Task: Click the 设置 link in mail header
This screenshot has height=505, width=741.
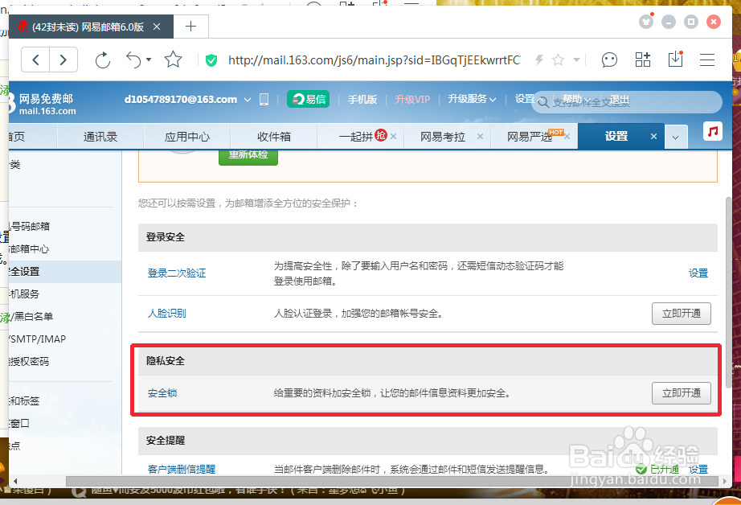Action: coord(525,99)
